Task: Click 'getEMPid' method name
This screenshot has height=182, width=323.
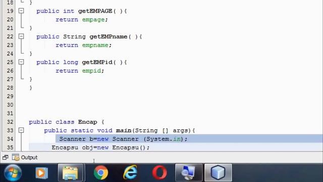Action: tap(97, 62)
